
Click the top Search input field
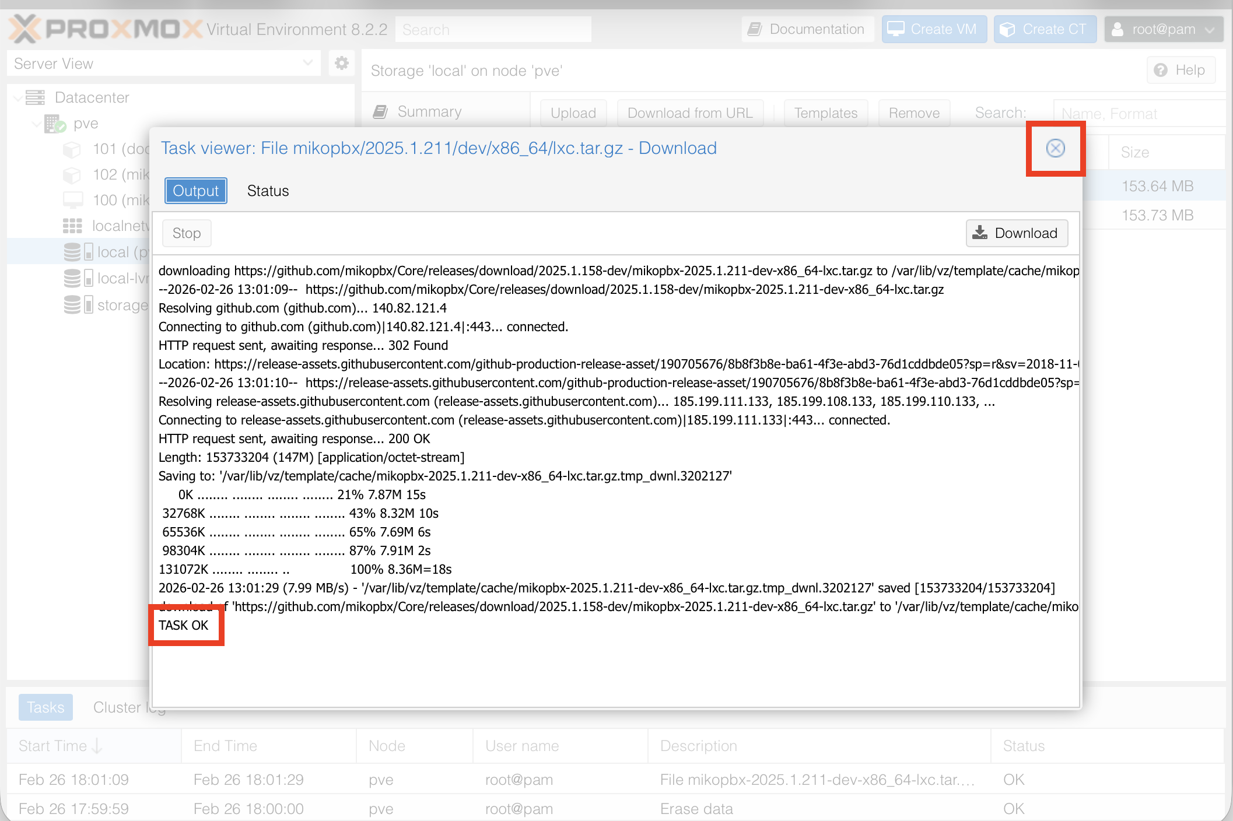click(x=493, y=29)
